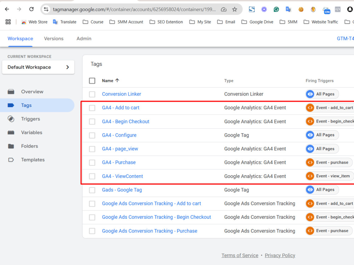
Task: Check the GA4 - ViewContent checkbox
Action: click(92, 176)
